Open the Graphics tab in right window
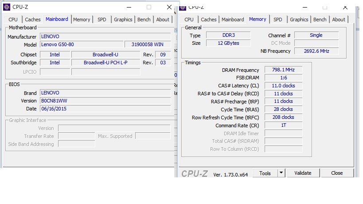363x204 pixels. [299, 20]
